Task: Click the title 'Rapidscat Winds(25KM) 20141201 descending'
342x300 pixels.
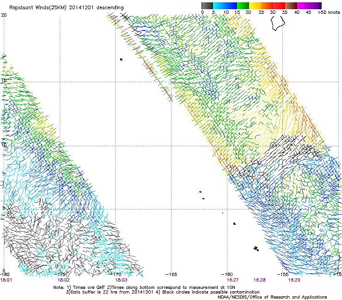Action: (66, 8)
